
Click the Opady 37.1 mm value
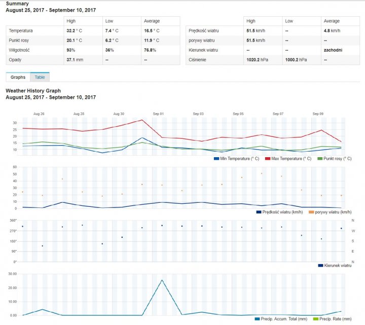coord(75,59)
